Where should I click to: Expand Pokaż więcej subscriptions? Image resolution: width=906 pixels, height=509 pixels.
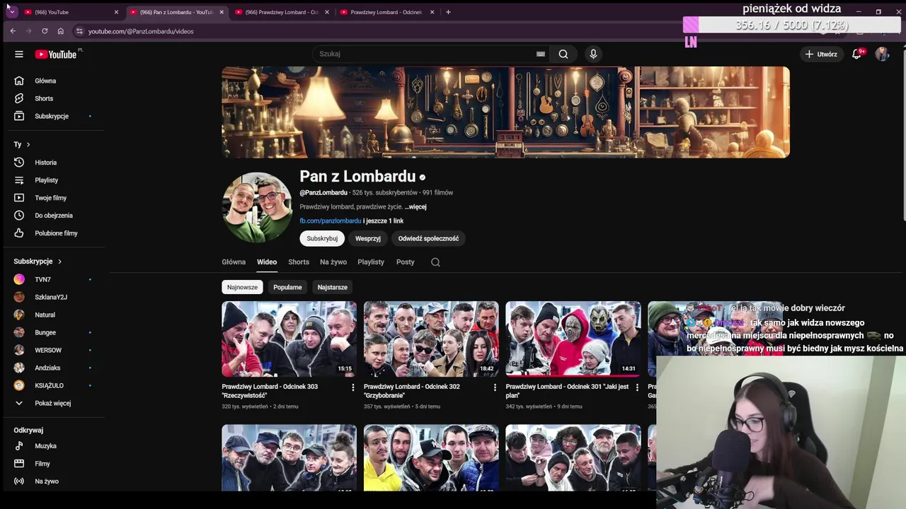pos(52,403)
